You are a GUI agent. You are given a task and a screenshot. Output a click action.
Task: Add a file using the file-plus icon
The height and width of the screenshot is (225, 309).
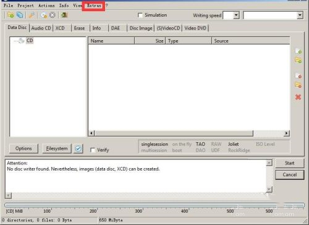tap(298, 51)
